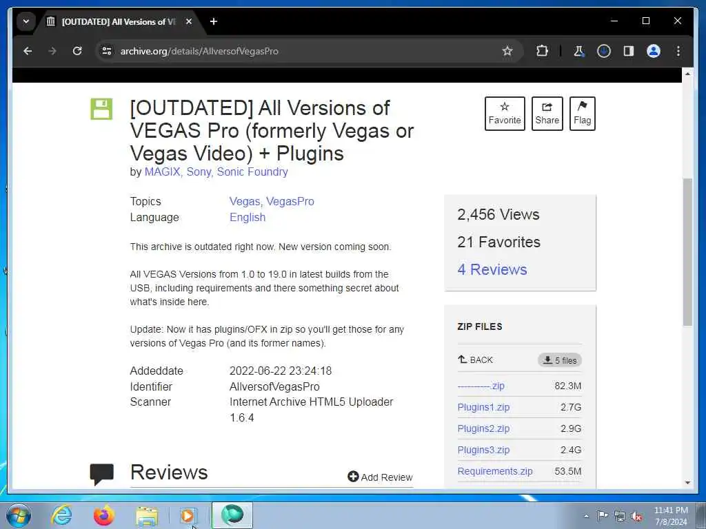
Task: Show hidden tray icons arrow
Action: [586, 516]
